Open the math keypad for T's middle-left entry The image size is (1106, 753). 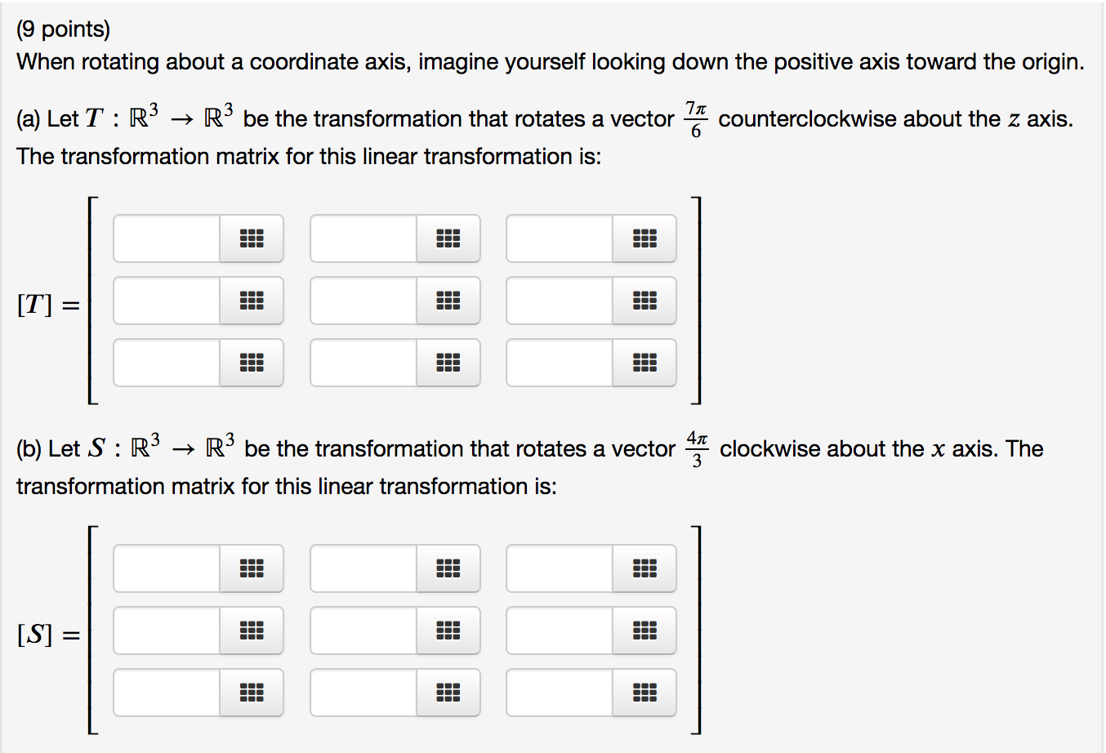pyautogui.click(x=252, y=301)
